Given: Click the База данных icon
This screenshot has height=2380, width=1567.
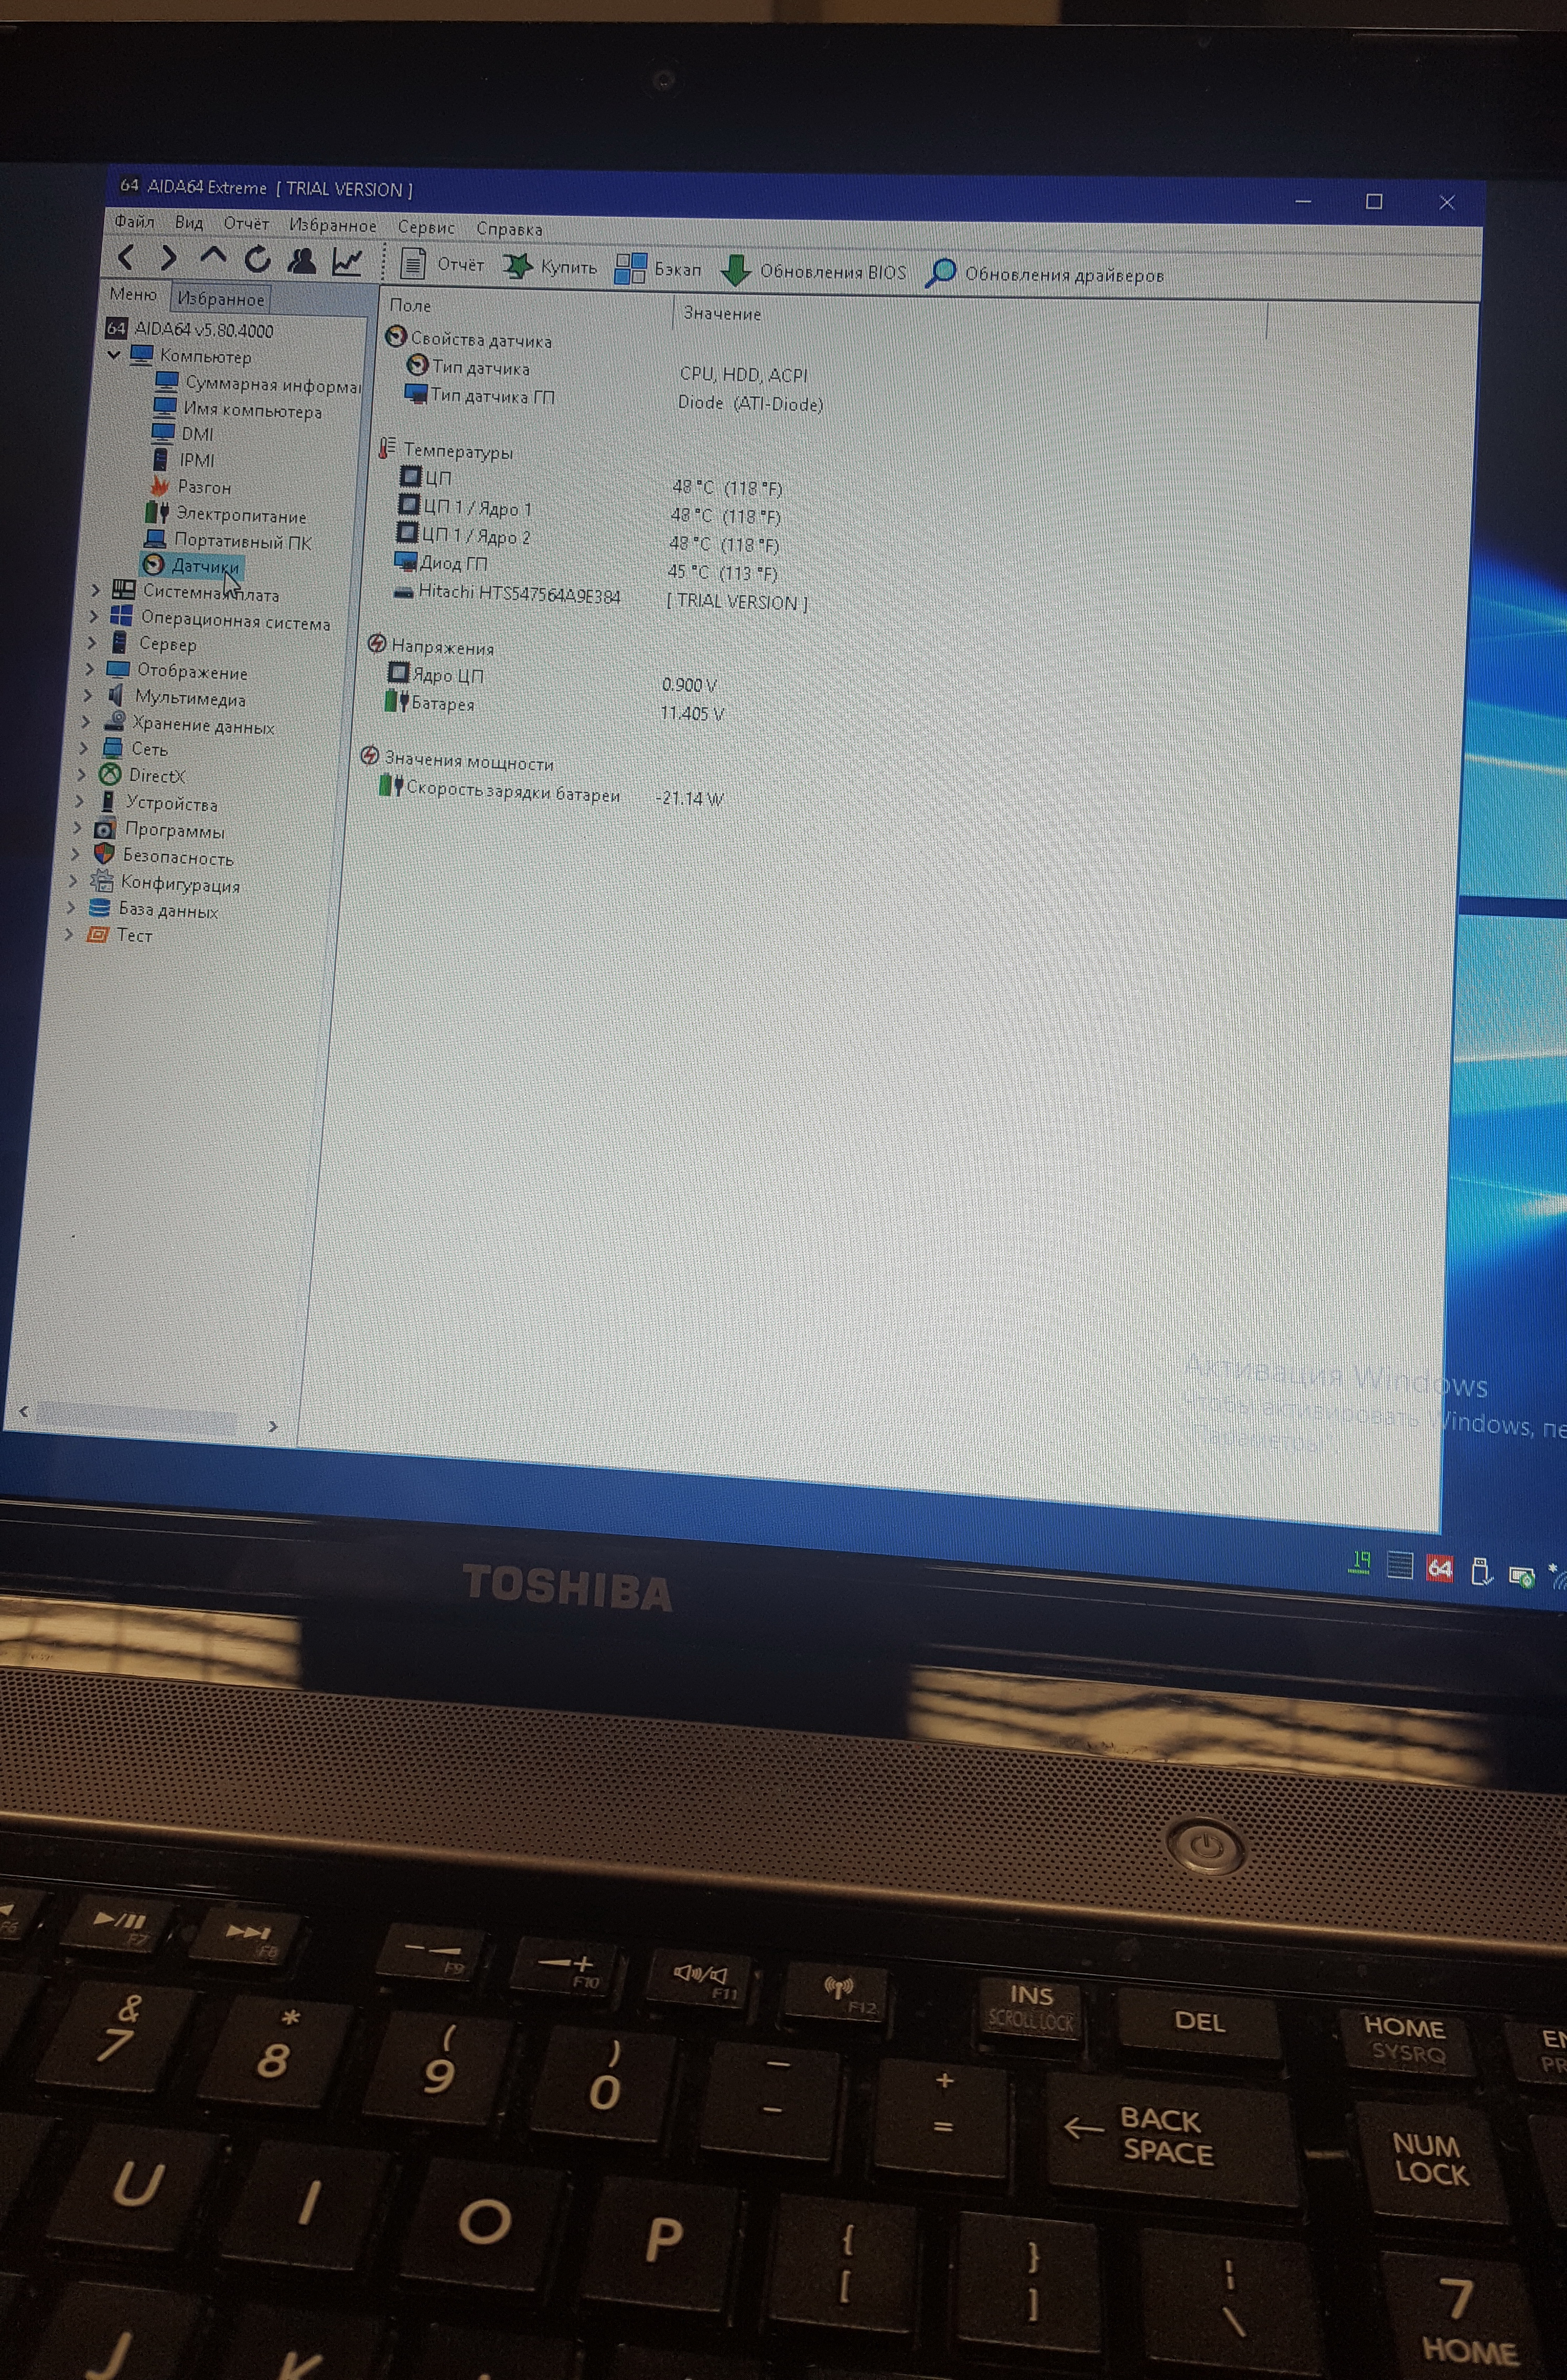Looking at the screenshot, I should pyautogui.click(x=99, y=907).
